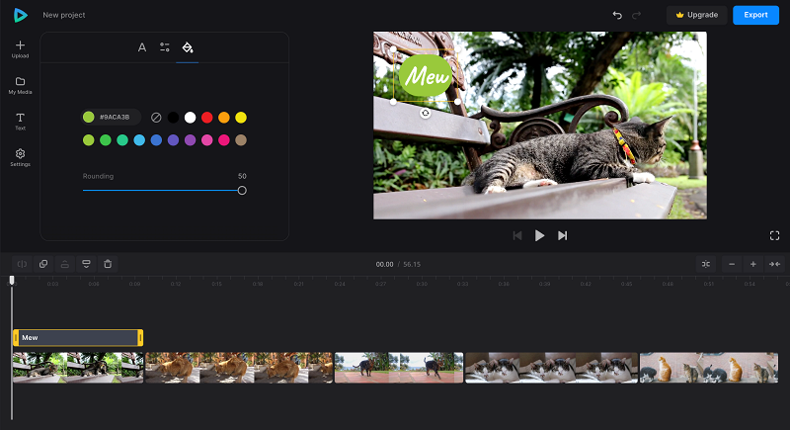The image size is (790, 430).
Task: Click the rotate handle below the Mew text box
Action: (x=426, y=114)
